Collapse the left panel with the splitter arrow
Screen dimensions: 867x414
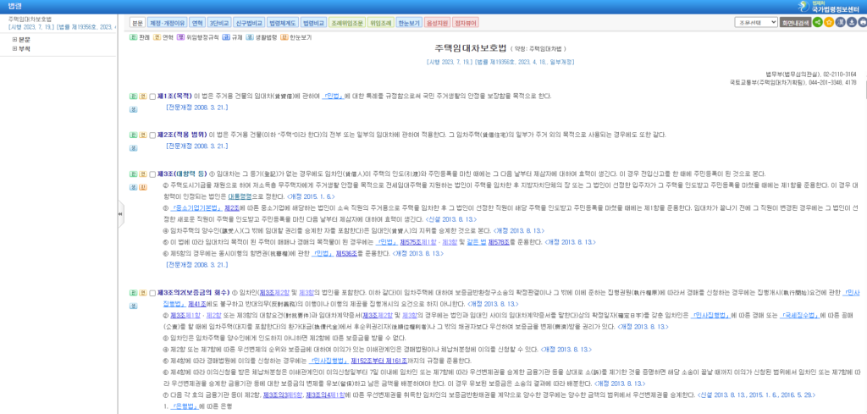coord(119,214)
